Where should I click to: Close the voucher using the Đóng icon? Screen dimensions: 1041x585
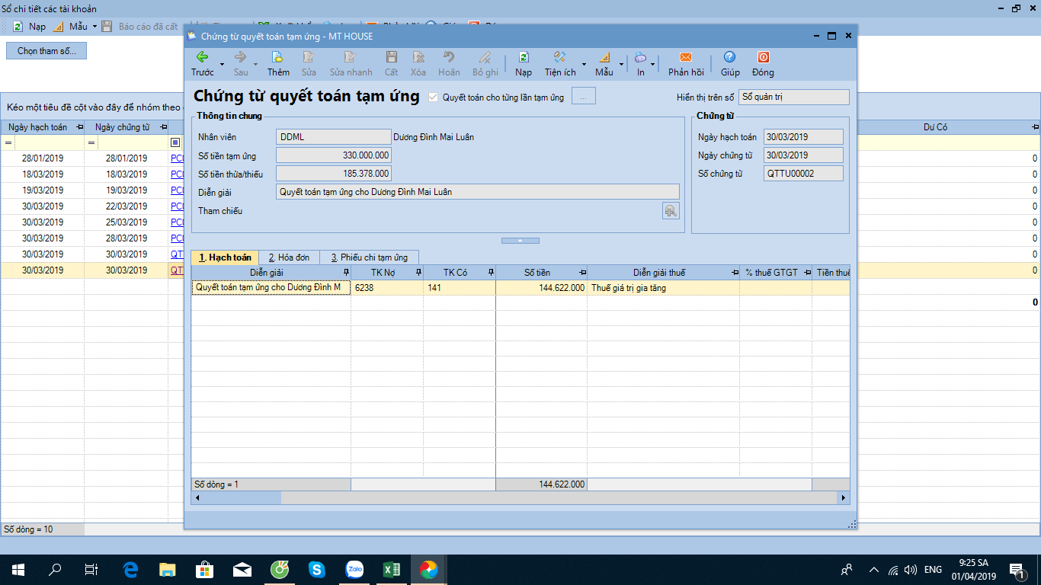[762, 58]
